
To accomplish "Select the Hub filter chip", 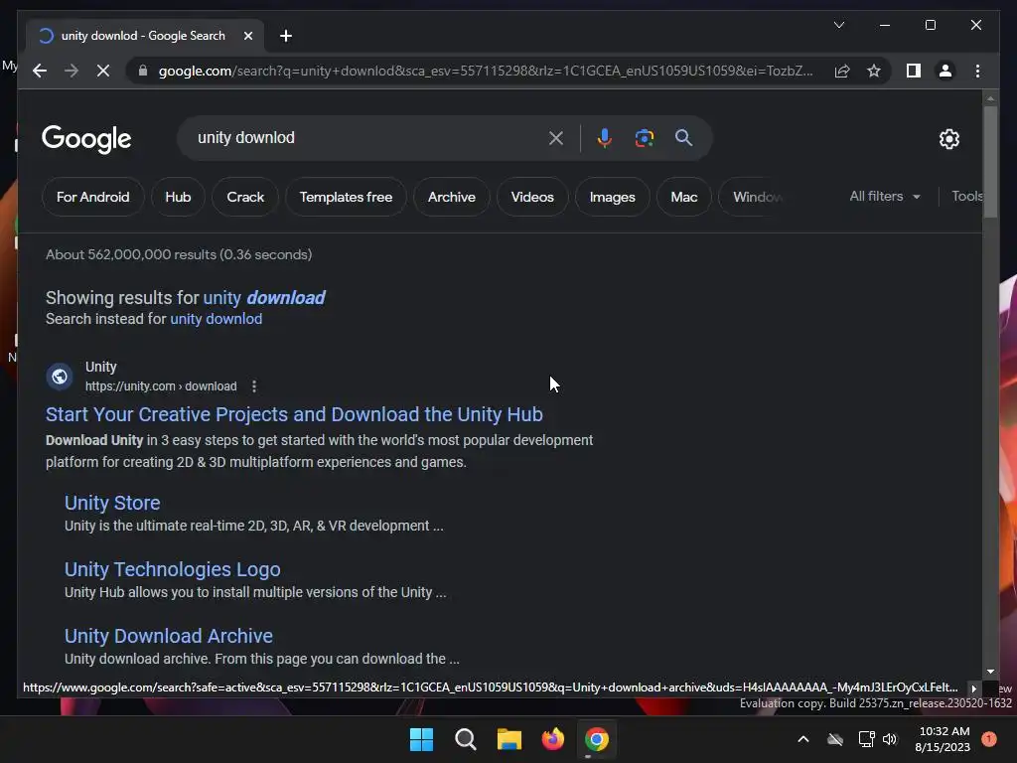I will [178, 197].
